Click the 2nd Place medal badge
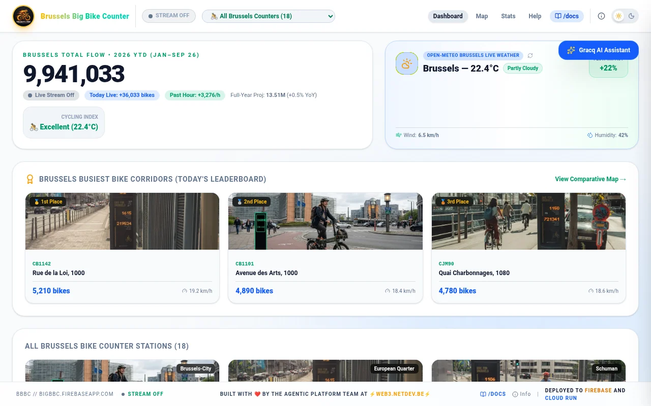 [251, 201]
